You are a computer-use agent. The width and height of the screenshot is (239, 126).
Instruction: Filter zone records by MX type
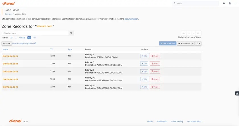(29, 38)
